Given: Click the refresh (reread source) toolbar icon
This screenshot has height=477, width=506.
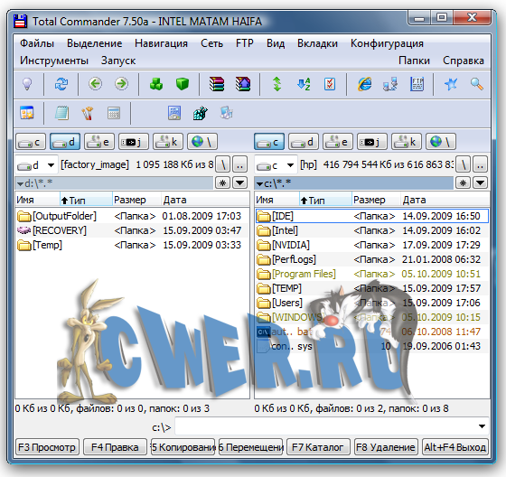Looking at the screenshot, I should tap(61, 84).
